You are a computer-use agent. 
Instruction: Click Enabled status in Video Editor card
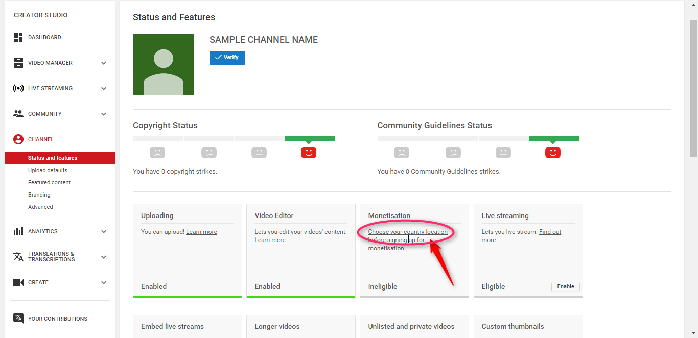pyautogui.click(x=267, y=286)
